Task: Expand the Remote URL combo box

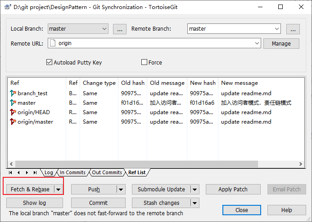Action: pyautogui.click(x=257, y=43)
